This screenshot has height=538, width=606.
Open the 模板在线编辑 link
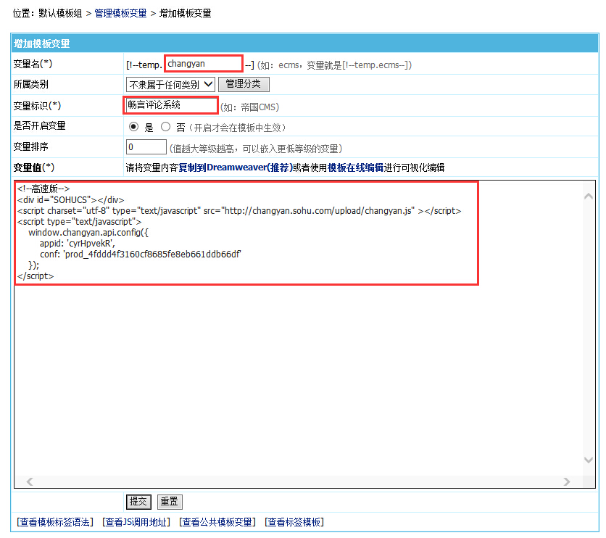[356, 167]
